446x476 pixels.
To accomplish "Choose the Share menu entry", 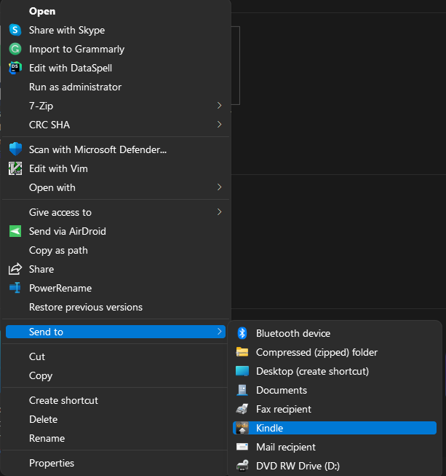I will (116, 269).
